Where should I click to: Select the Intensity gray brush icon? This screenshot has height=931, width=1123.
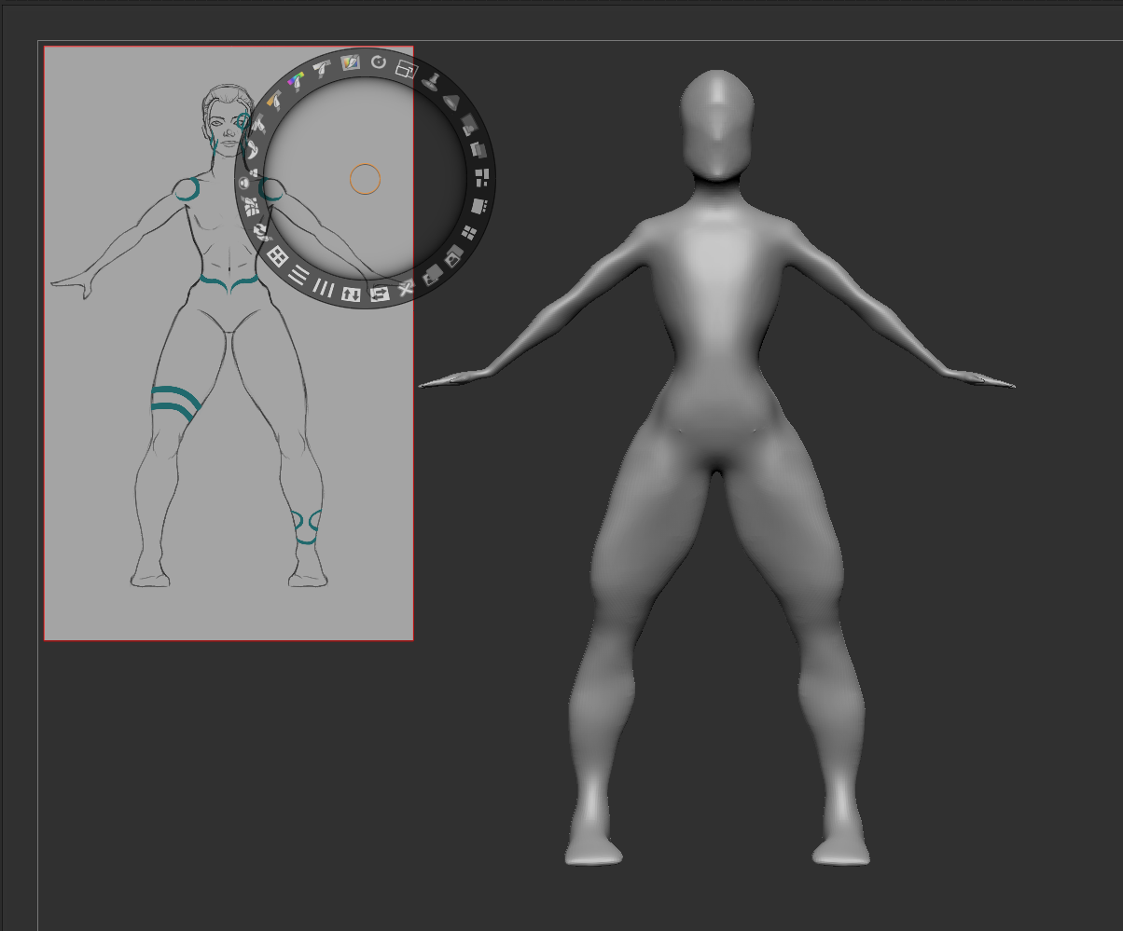[x=323, y=68]
